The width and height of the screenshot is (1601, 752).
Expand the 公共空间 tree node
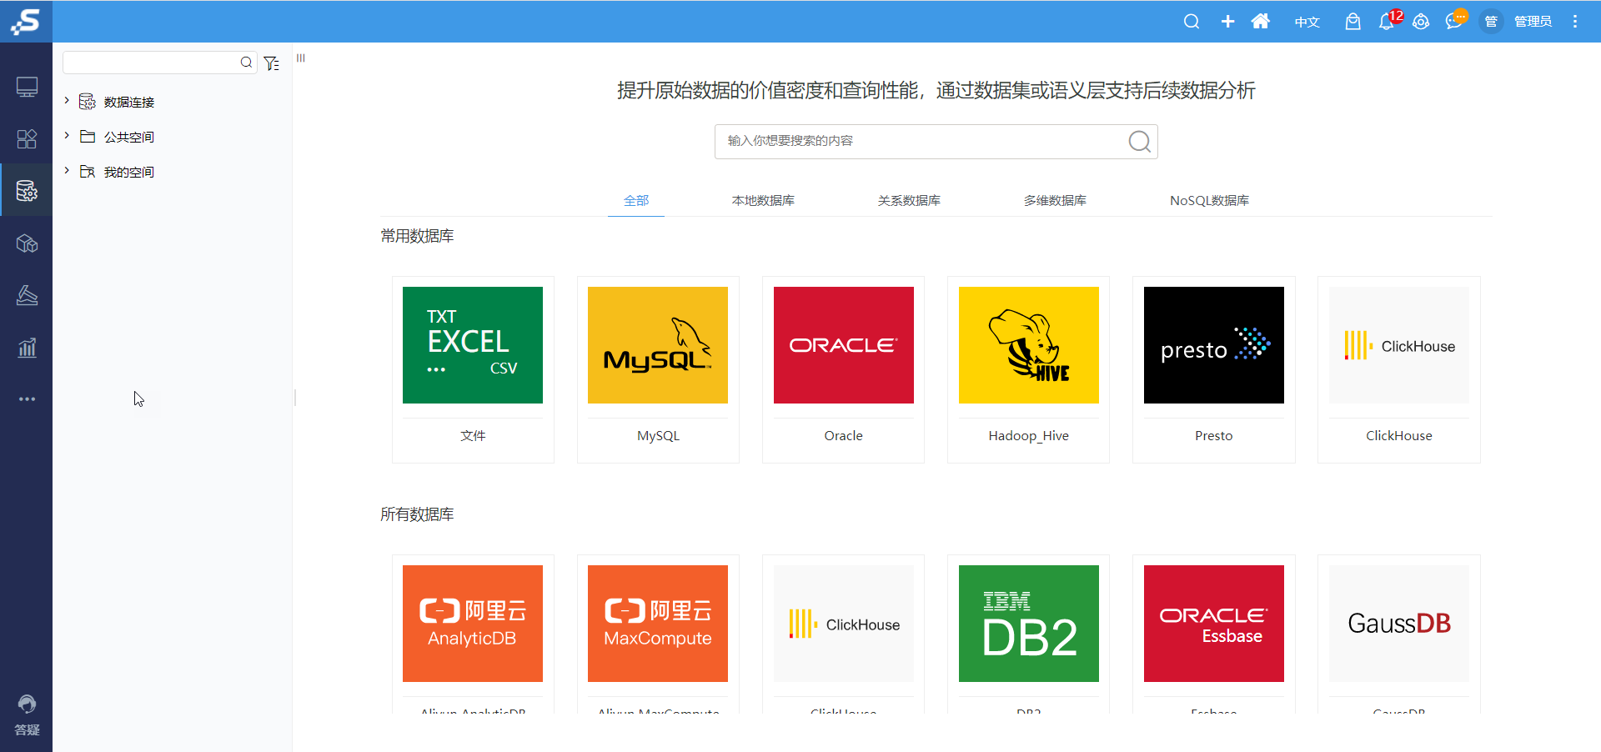pyautogui.click(x=67, y=135)
